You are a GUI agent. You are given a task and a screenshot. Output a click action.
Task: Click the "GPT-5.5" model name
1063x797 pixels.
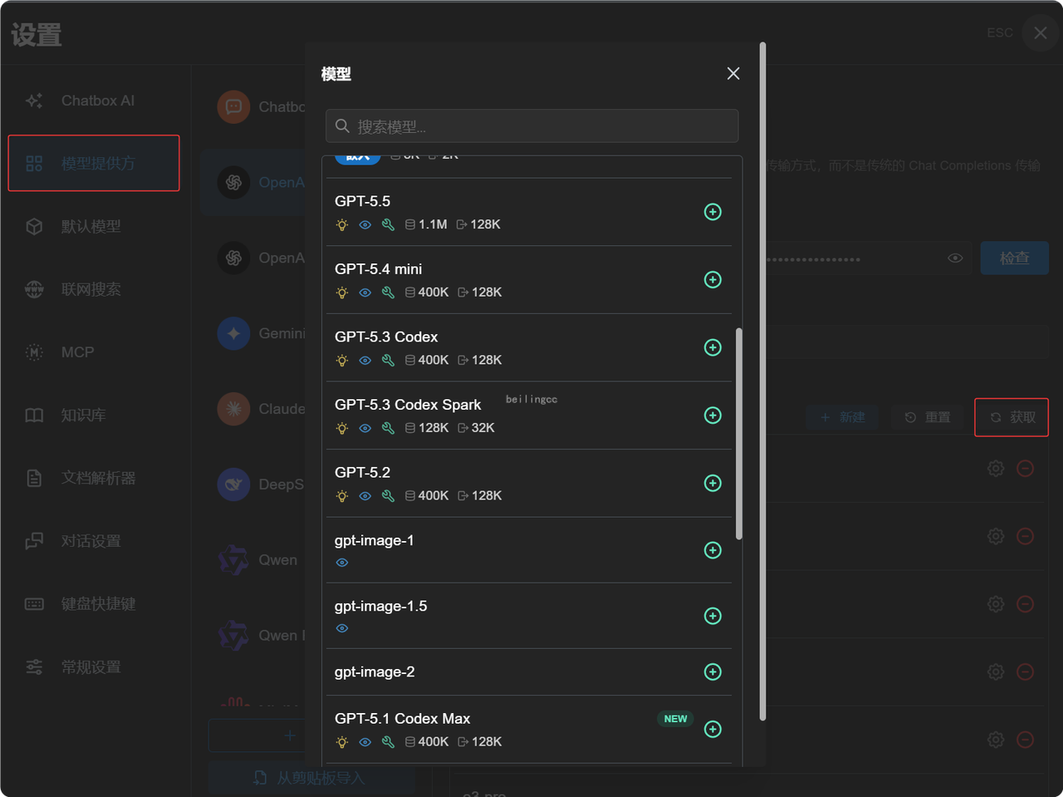[x=362, y=201]
